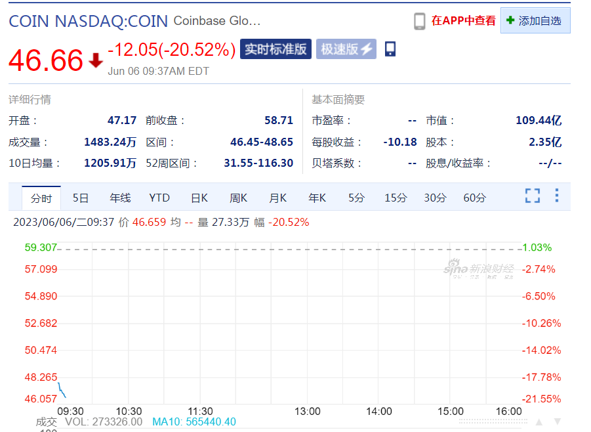Select the YTD chart tab
The height and width of the screenshot is (432, 591).
pyautogui.click(x=159, y=198)
